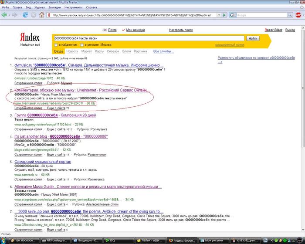Open 'Разместить объявление по запросу' link
Image resolution: width=305 pixels, height=244 pixels.
(x=256, y=60)
